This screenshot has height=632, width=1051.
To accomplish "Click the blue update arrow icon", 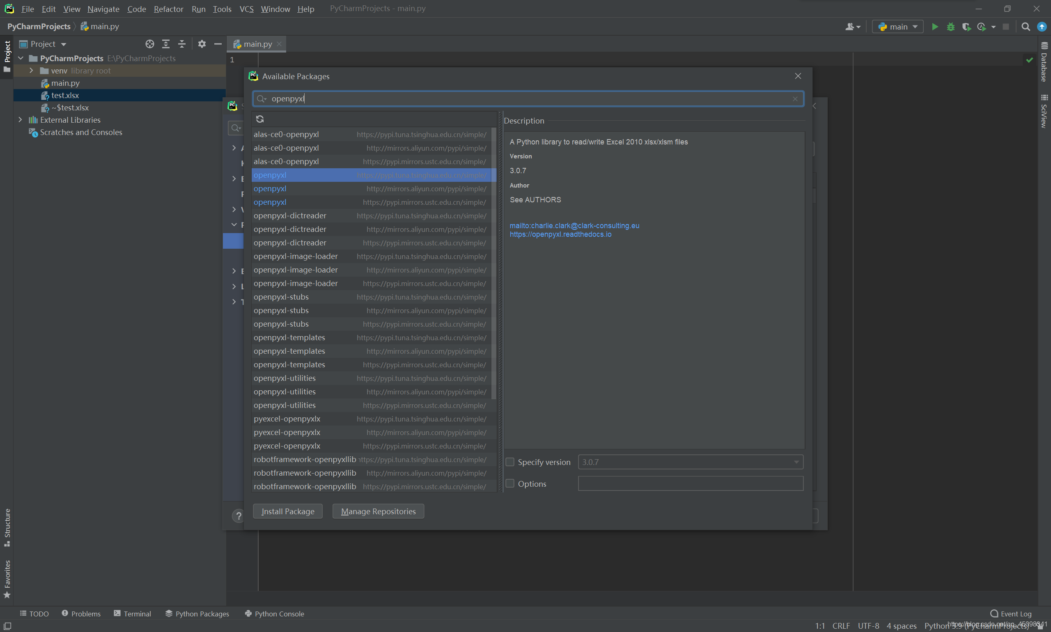I will point(1042,27).
